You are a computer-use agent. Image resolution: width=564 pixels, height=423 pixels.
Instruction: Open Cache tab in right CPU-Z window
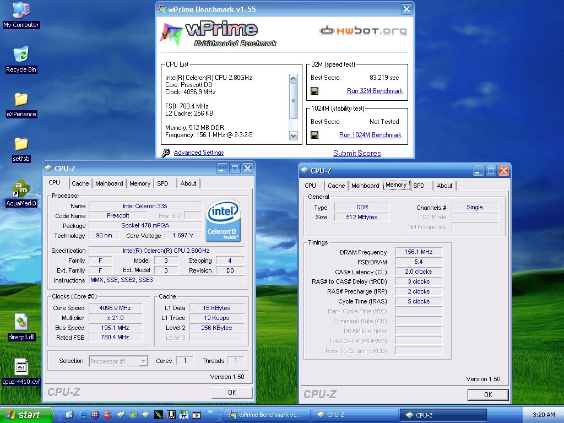coord(337,186)
